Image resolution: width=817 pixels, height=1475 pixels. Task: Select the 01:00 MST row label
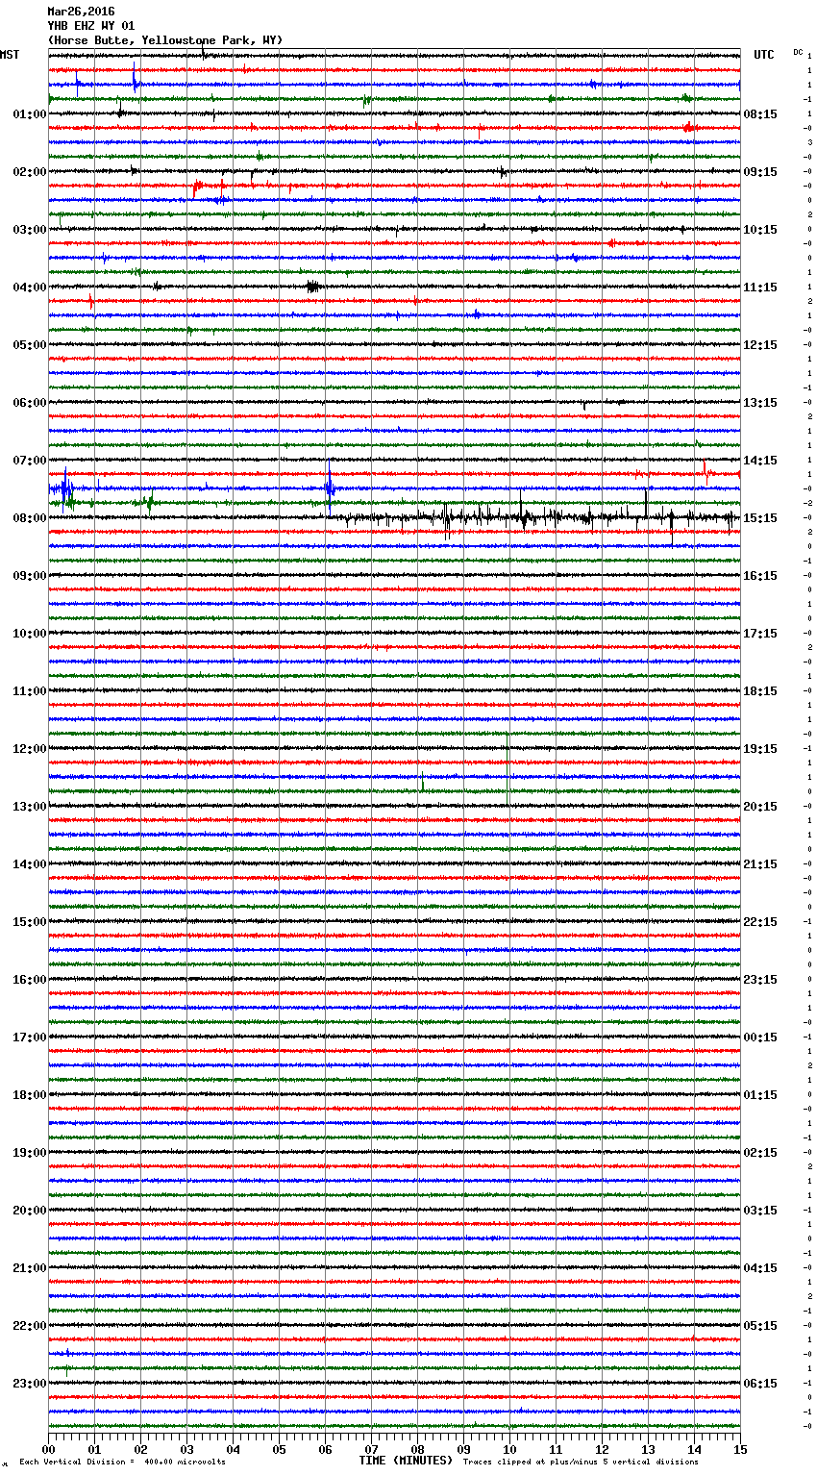click(30, 114)
